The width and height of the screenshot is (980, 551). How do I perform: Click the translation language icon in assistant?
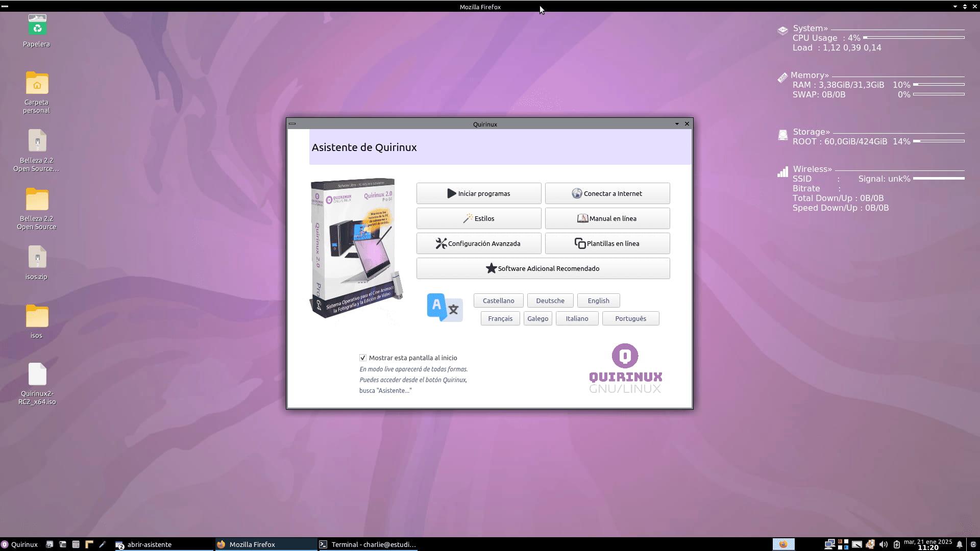coord(445,308)
